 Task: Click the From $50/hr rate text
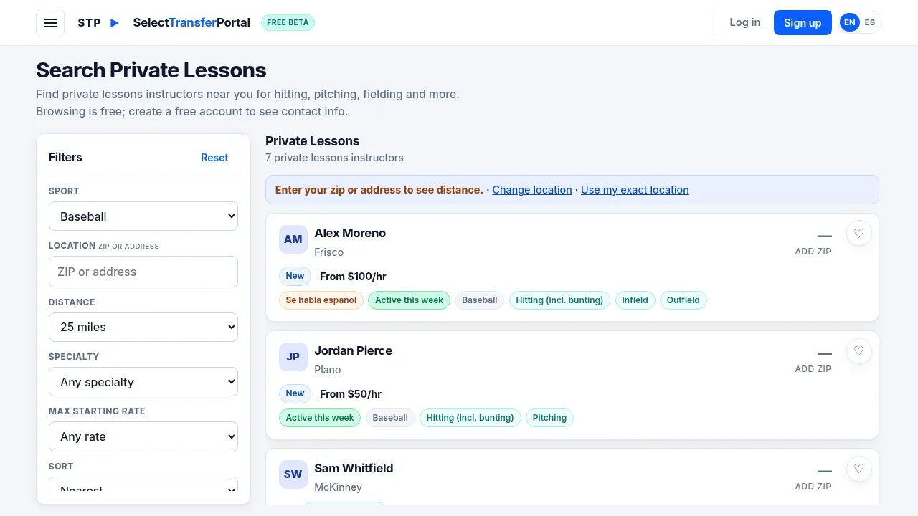(x=351, y=394)
